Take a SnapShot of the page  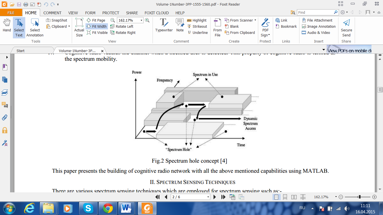pyautogui.click(x=57, y=20)
